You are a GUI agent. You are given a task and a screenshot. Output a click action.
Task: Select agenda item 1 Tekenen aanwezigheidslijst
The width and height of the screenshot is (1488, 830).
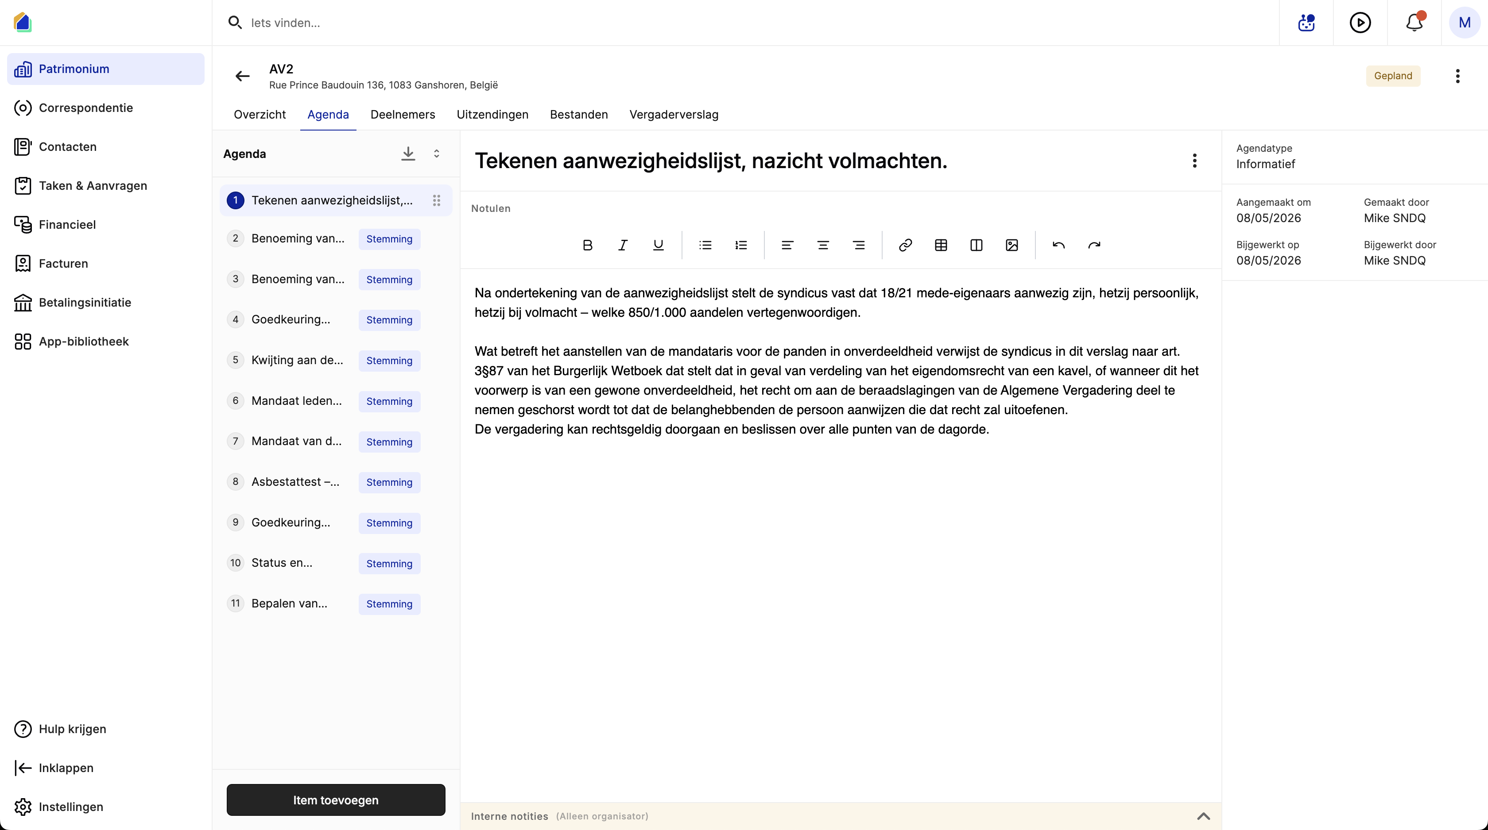point(336,200)
